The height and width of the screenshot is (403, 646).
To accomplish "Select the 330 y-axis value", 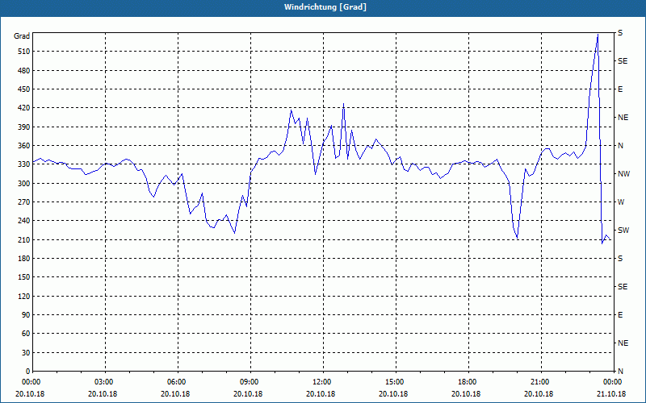I will tap(24, 164).
